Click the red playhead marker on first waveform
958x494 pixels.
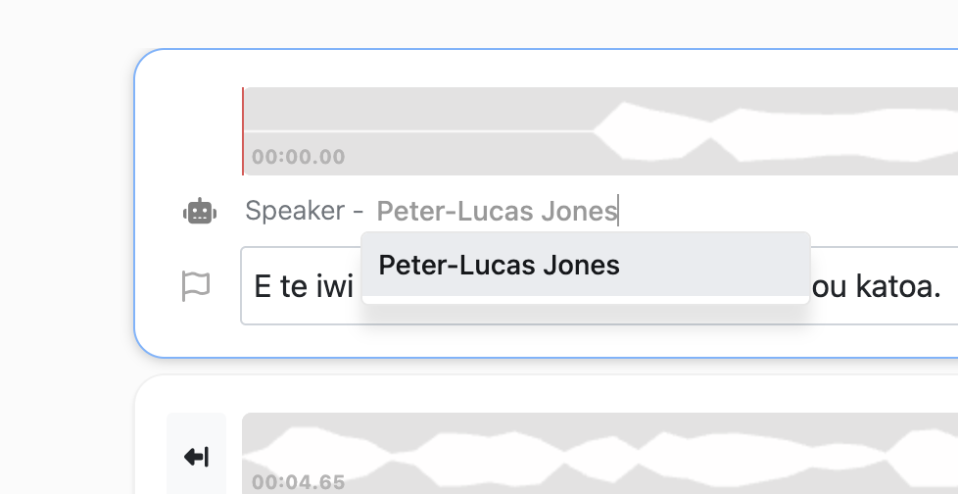tap(243, 130)
